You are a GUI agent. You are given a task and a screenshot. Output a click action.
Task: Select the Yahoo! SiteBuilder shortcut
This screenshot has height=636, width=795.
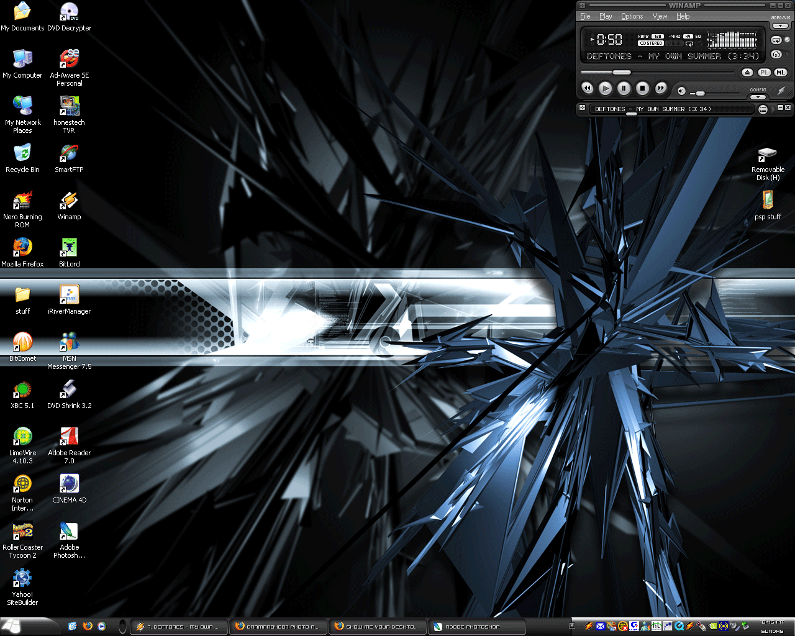click(22, 587)
